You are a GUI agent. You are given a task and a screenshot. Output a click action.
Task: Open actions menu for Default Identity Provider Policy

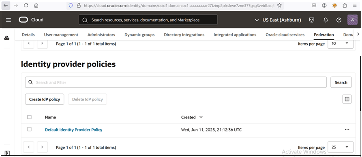click(x=347, y=130)
